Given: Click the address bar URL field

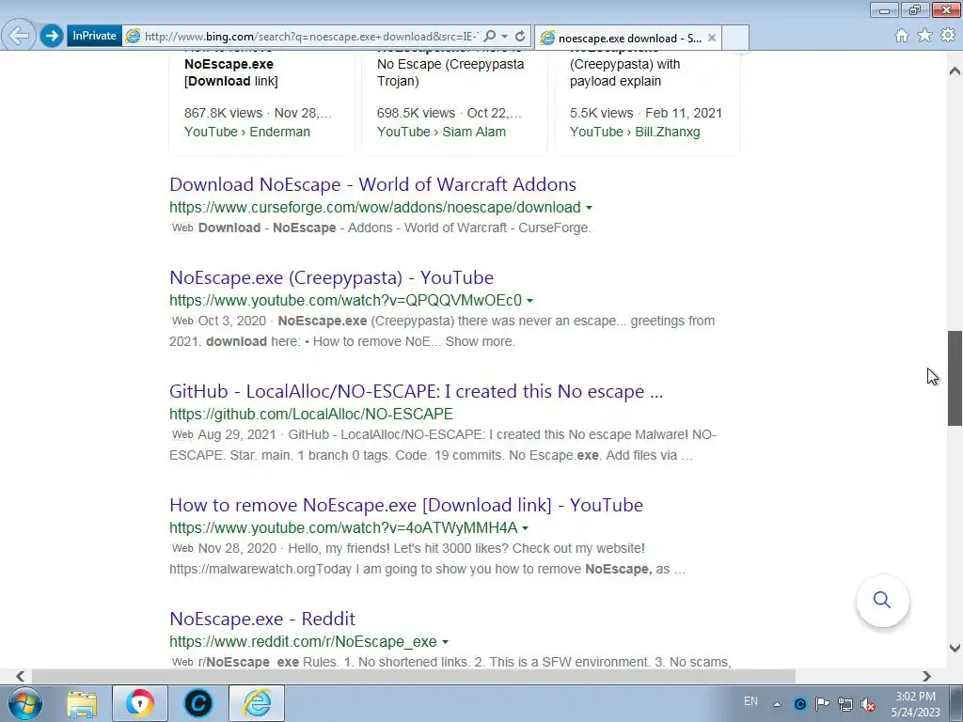Looking at the screenshot, I should pyautogui.click(x=310, y=37).
